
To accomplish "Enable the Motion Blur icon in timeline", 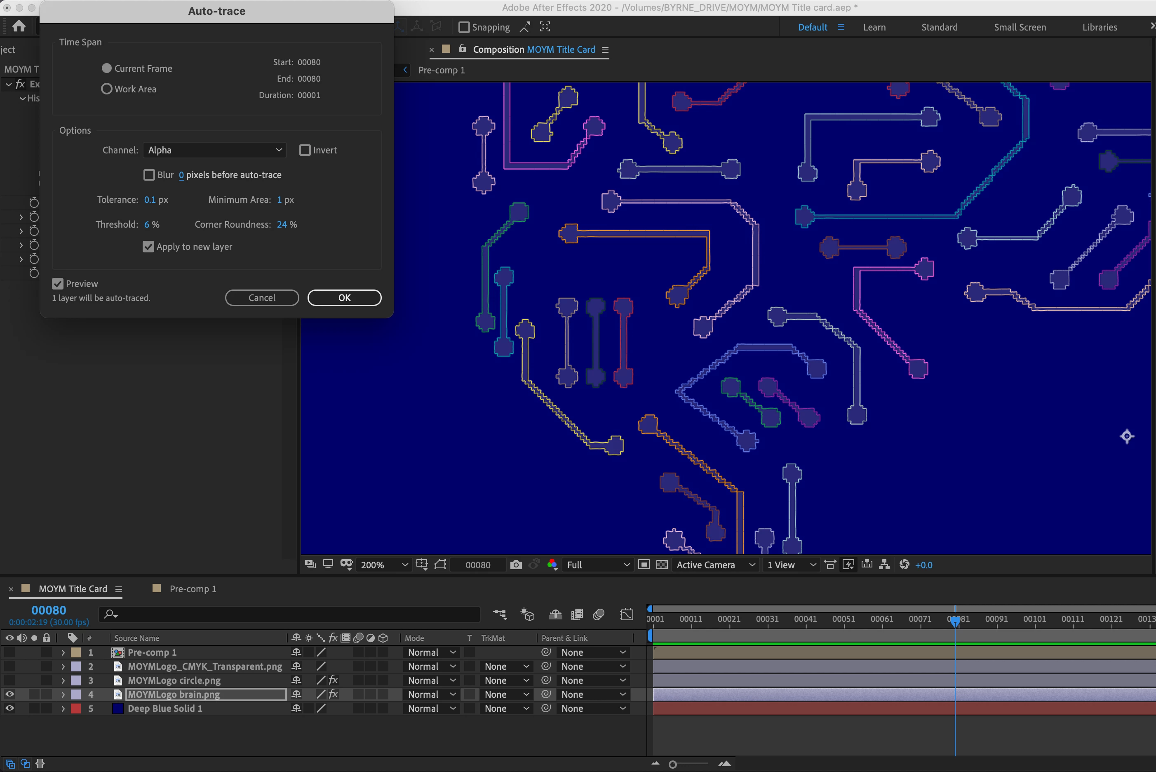I will click(x=599, y=614).
